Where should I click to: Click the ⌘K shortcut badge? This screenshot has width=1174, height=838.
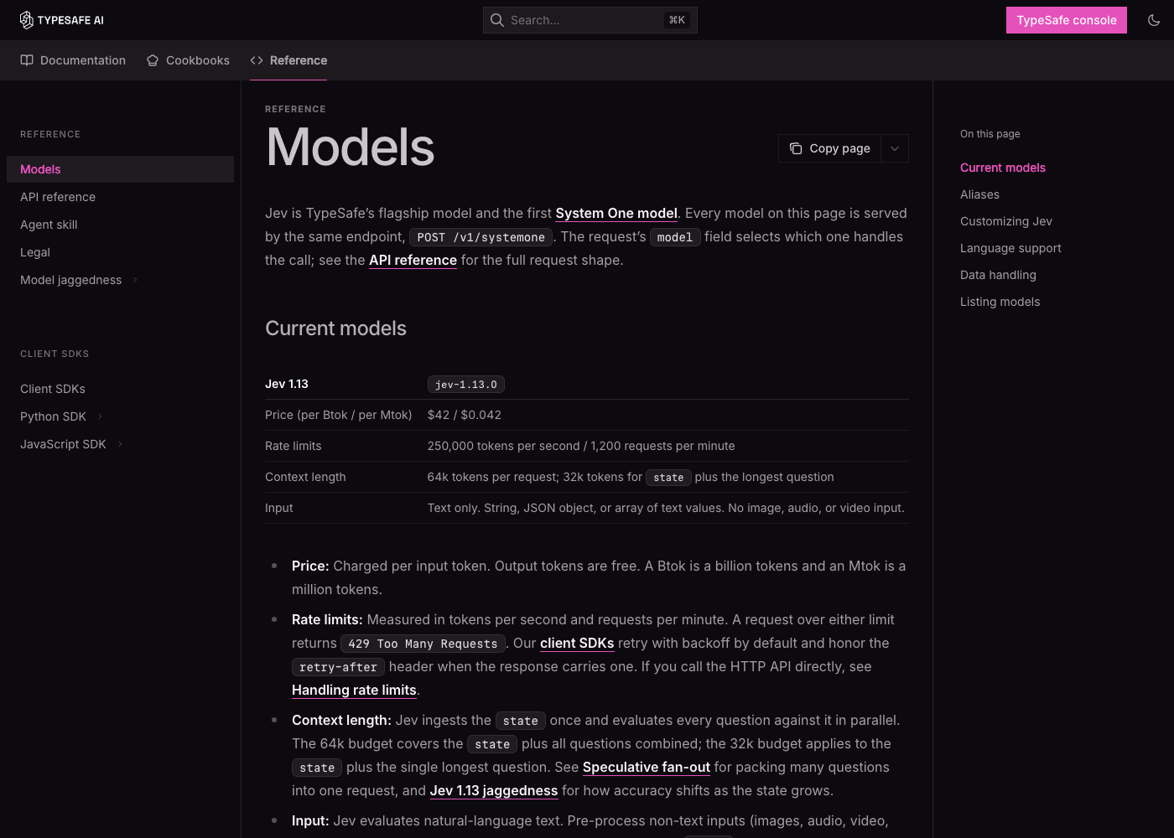click(677, 20)
